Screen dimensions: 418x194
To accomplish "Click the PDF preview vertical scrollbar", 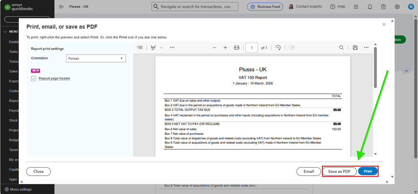I will pyautogui.click(x=375, y=68).
